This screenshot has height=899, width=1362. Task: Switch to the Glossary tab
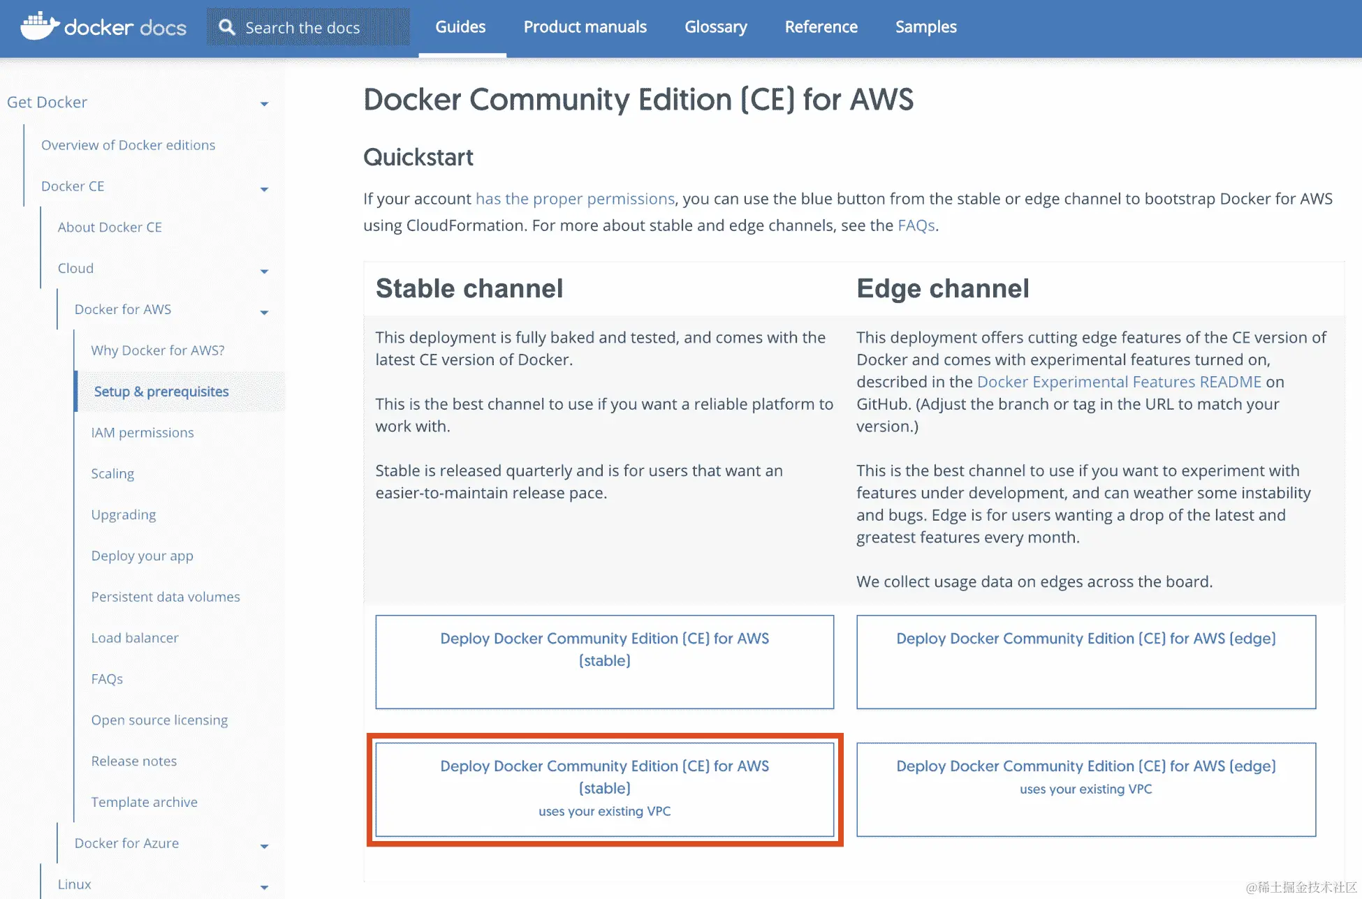coord(715,27)
